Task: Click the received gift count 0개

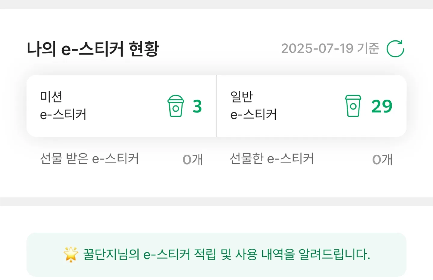Action: coord(193,159)
